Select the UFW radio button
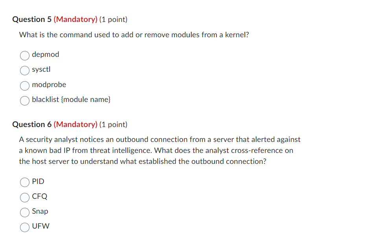Image resolution: width=378 pixels, height=238 pixels. (24, 227)
